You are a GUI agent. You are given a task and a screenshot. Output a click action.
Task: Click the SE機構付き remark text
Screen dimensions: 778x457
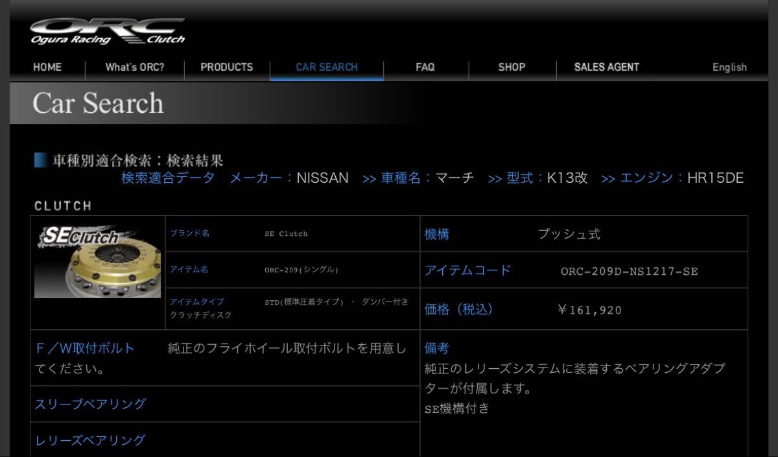coord(457,408)
